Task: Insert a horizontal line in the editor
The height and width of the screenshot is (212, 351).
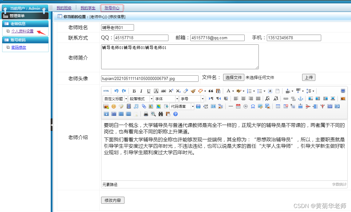Action: coord(231,107)
